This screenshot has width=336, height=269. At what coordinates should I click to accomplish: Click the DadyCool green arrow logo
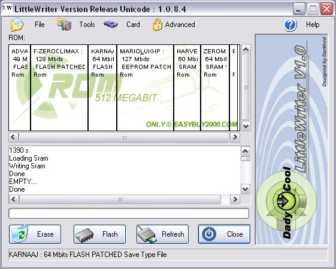coord(286,201)
